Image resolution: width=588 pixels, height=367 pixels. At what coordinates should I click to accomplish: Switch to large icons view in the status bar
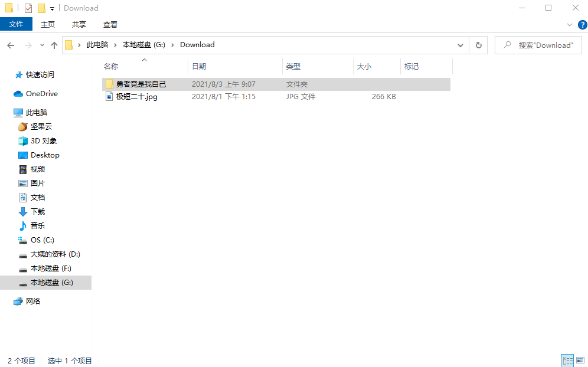(x=580, y=361)
